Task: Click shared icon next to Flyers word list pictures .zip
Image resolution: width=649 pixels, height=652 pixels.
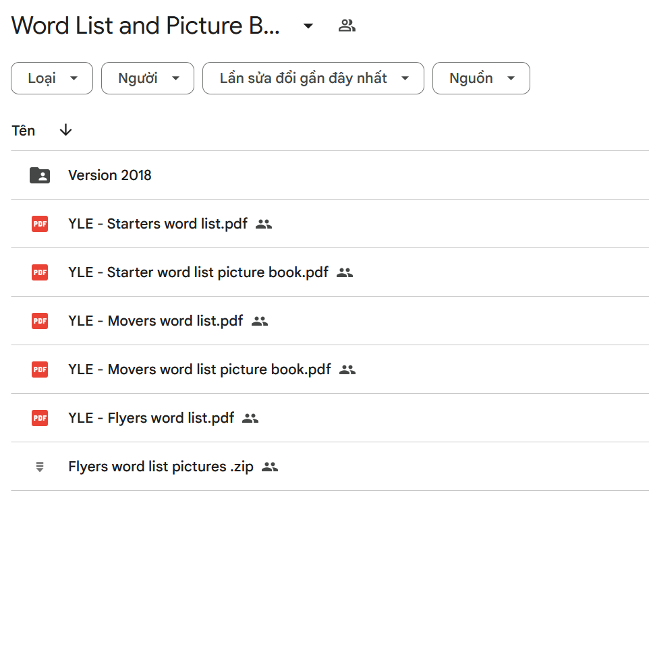Action: pyautogui.click(x=270, y=467)
